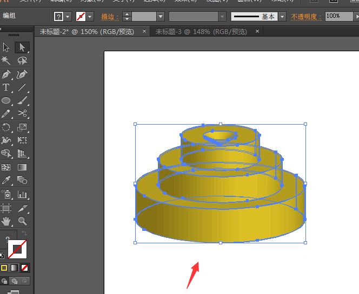Select the Blend tool
Screen dimensions: 359x294
tap(22, 180)
